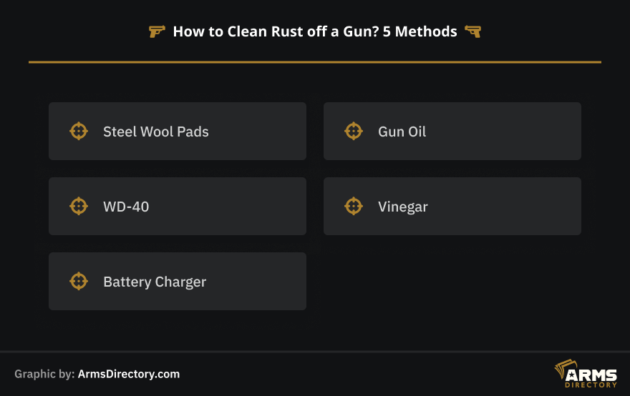Click the crosshair icon beside Vinegar

coord(354,206)
